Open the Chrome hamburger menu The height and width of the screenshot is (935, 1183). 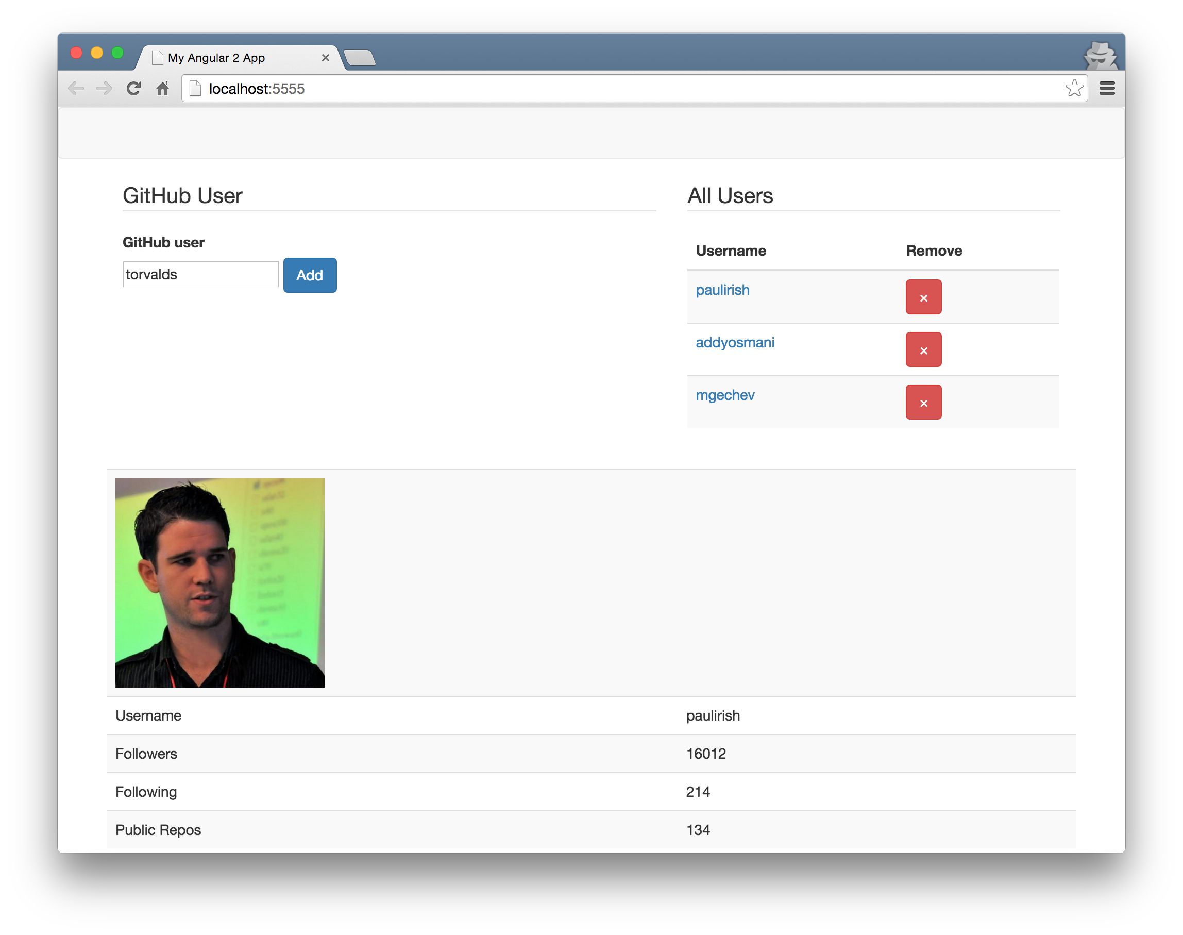coord(1107,88)
